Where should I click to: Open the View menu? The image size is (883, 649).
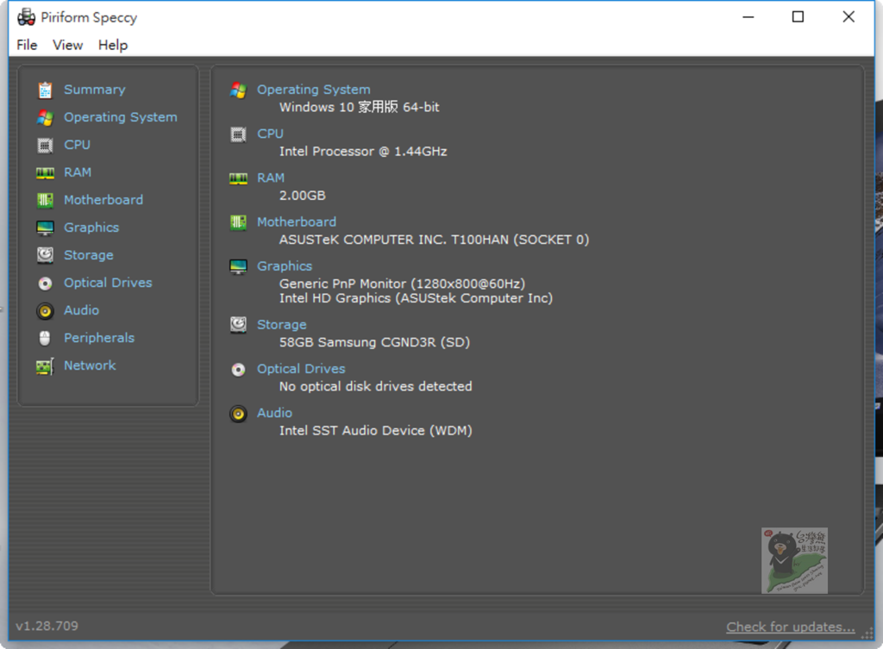tap(67, 45)
